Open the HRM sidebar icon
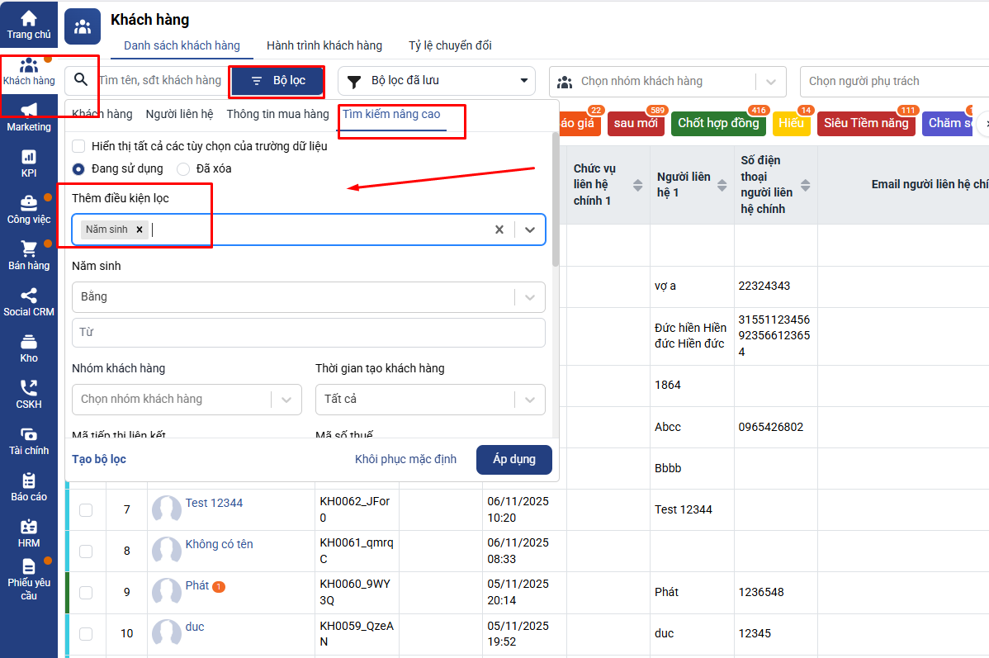The height and width of the screenshot is (658, 989). (x=29, y=528)
